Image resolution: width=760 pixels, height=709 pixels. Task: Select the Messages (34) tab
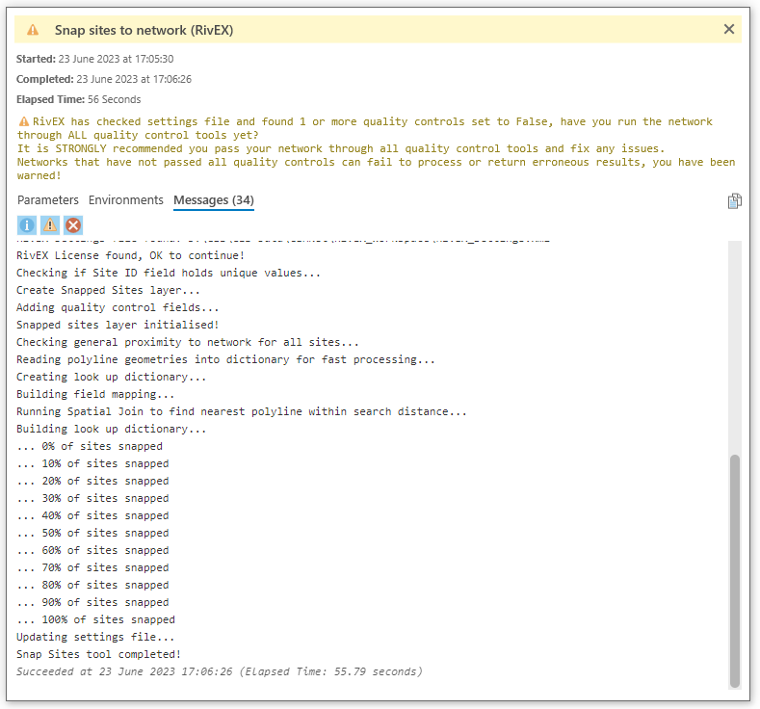(214, 200)
